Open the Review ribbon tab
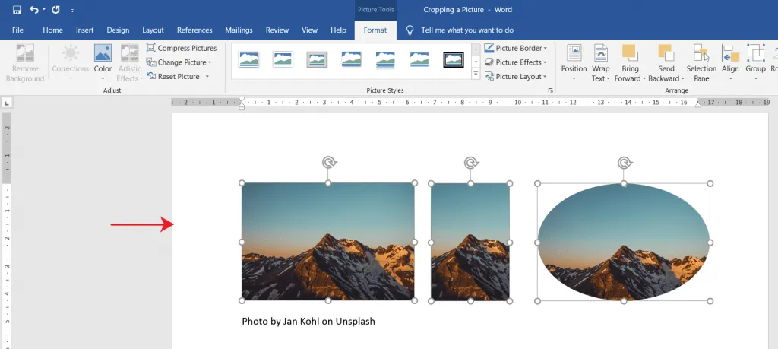This screenshot has height=349, width=778. pyautogui.click(x=277, y=30)
